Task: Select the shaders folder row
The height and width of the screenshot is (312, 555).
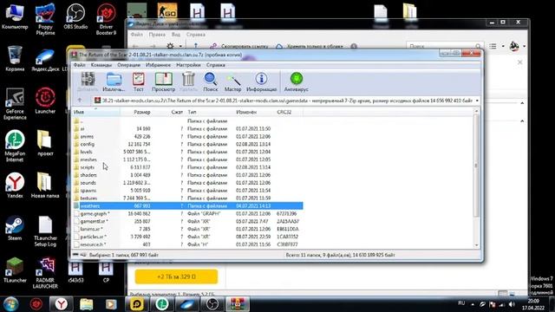Action: click(187, 175)
